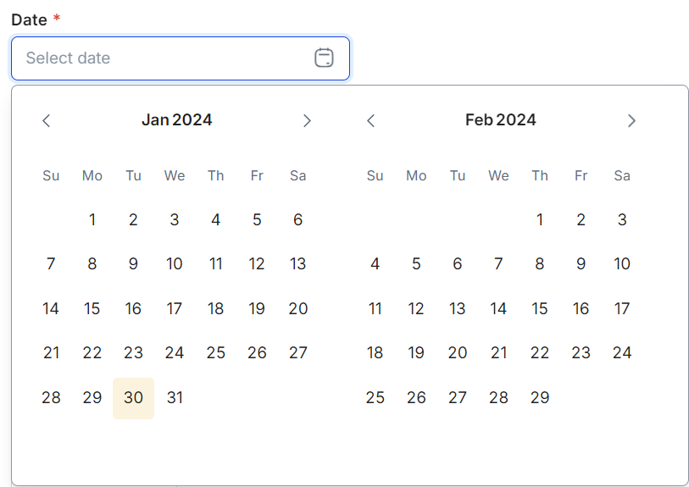
Task: Choose February 10 in the calendar
Action: (x=622, y=264)
